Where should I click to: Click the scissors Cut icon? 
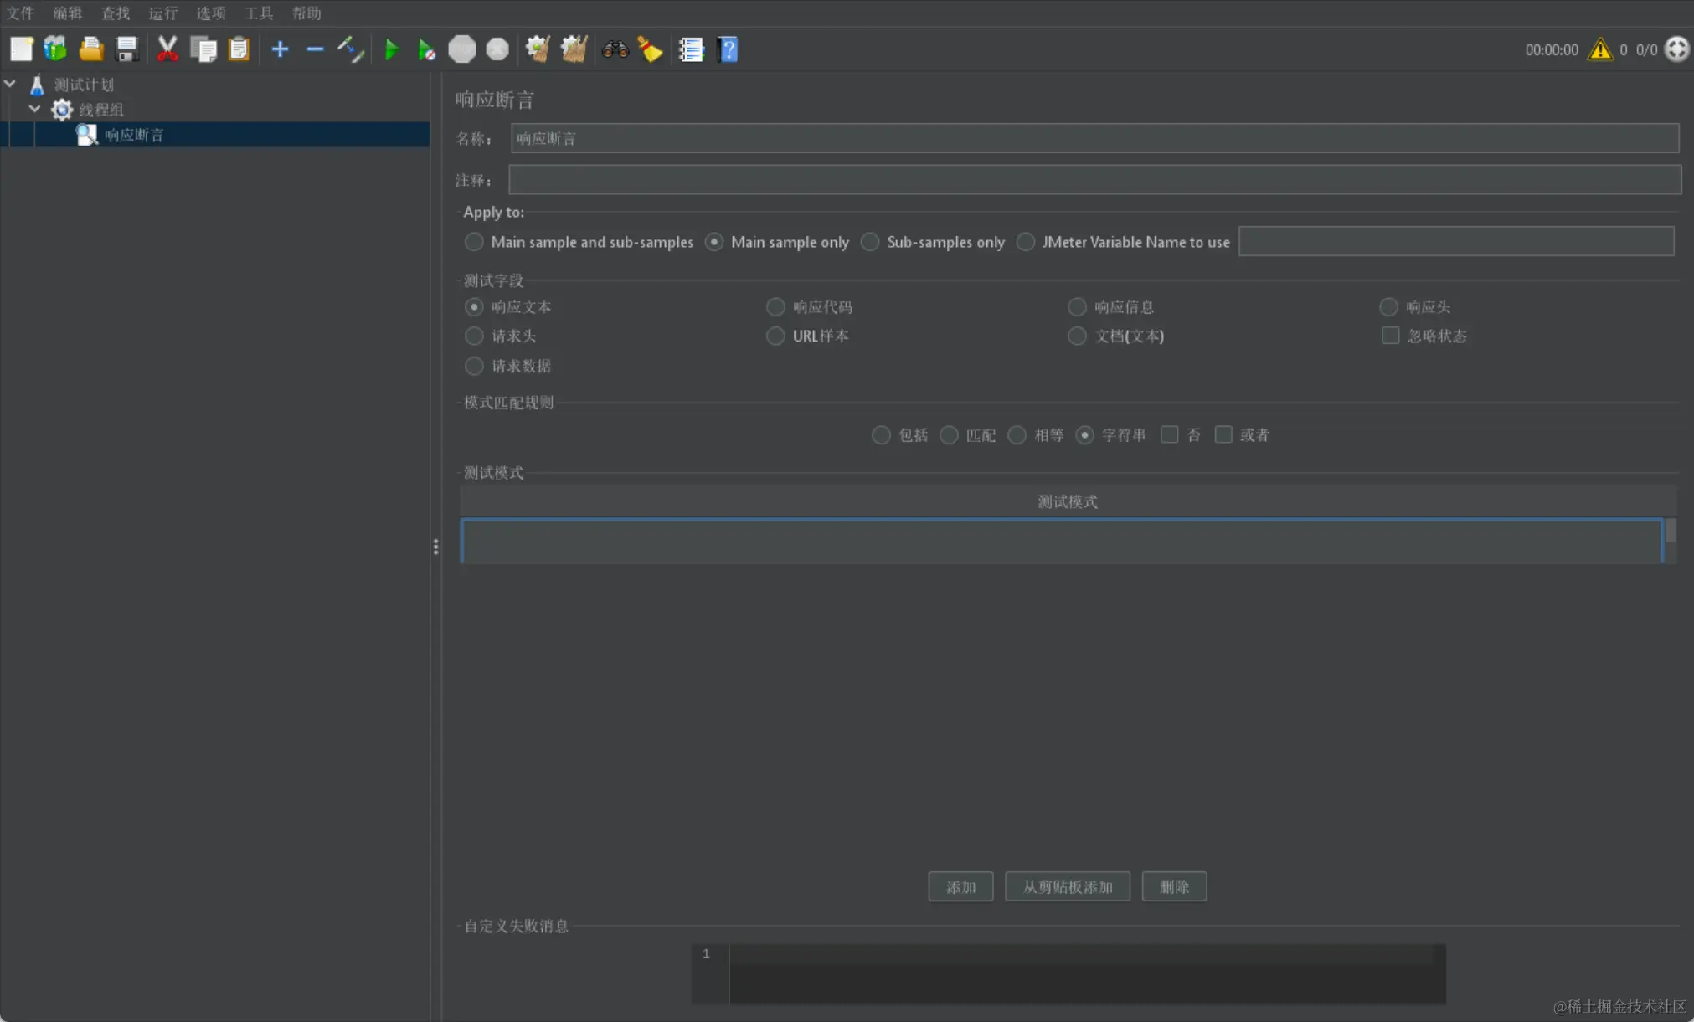pos(167,49)
